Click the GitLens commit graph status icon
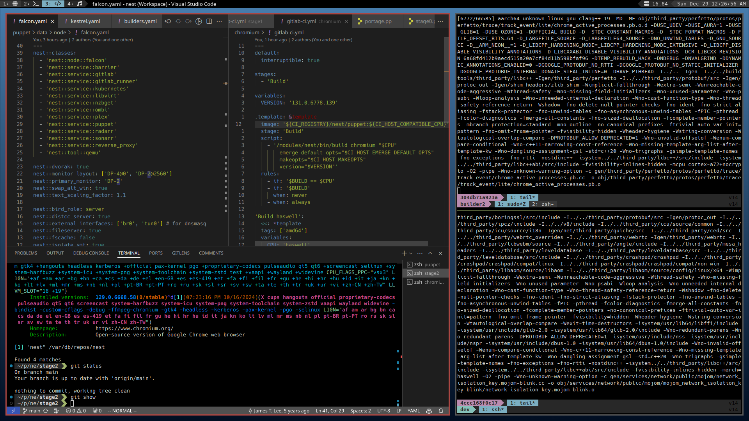This screenshot has width=749, height=421. [x=56, y=411]
